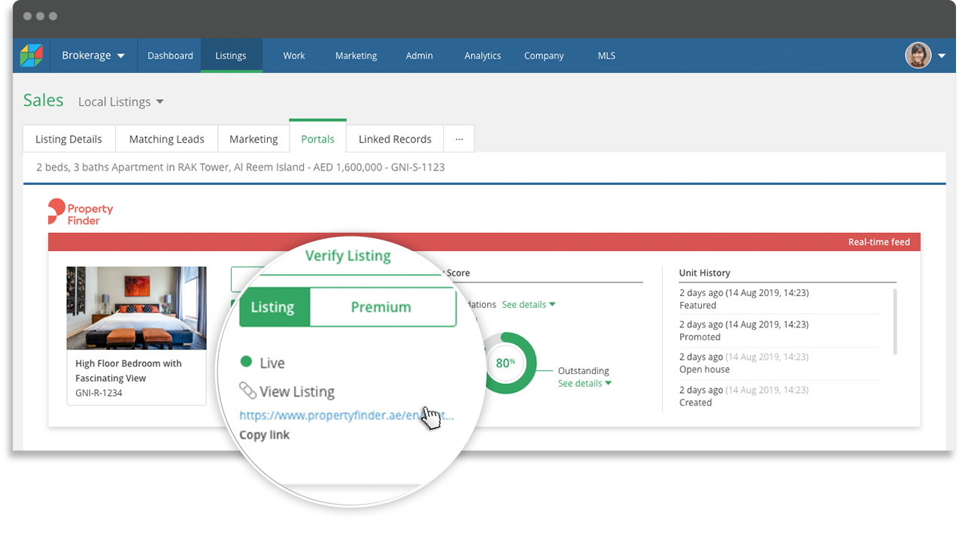Click the Copy link button
Image resolution: width=968 pixels, height=537 pixels.
click(x=265, y=435)
